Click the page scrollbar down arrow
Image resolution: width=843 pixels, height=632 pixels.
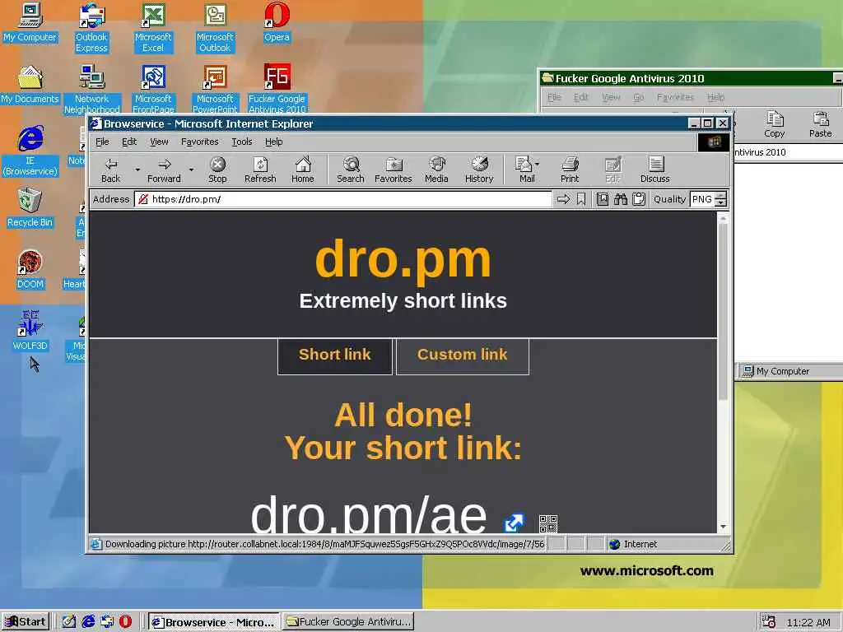(723, 527)
